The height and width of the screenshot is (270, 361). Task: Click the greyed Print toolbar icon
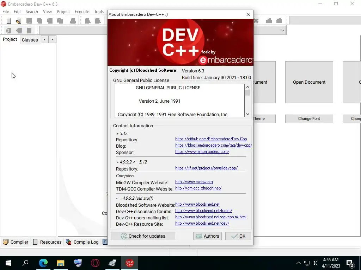point(73,21)
